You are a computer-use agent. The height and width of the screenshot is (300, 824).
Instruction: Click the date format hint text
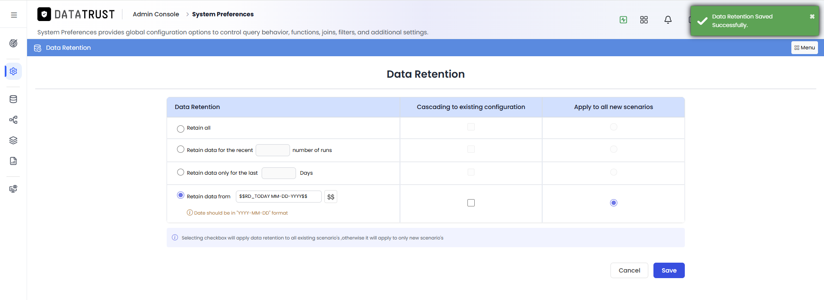tap(241, 213)
